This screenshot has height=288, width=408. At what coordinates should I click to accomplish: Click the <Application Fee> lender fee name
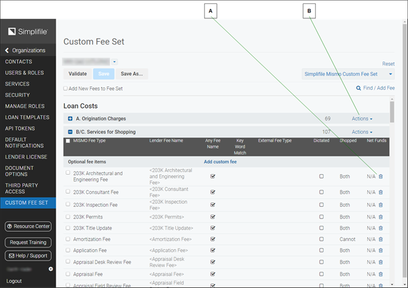(x=168, y=251)
